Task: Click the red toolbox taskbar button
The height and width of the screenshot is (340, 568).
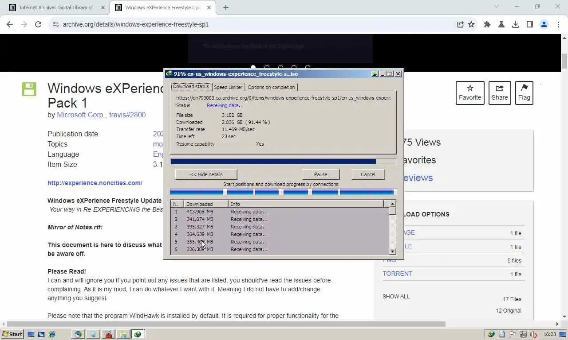Action: 108,334
